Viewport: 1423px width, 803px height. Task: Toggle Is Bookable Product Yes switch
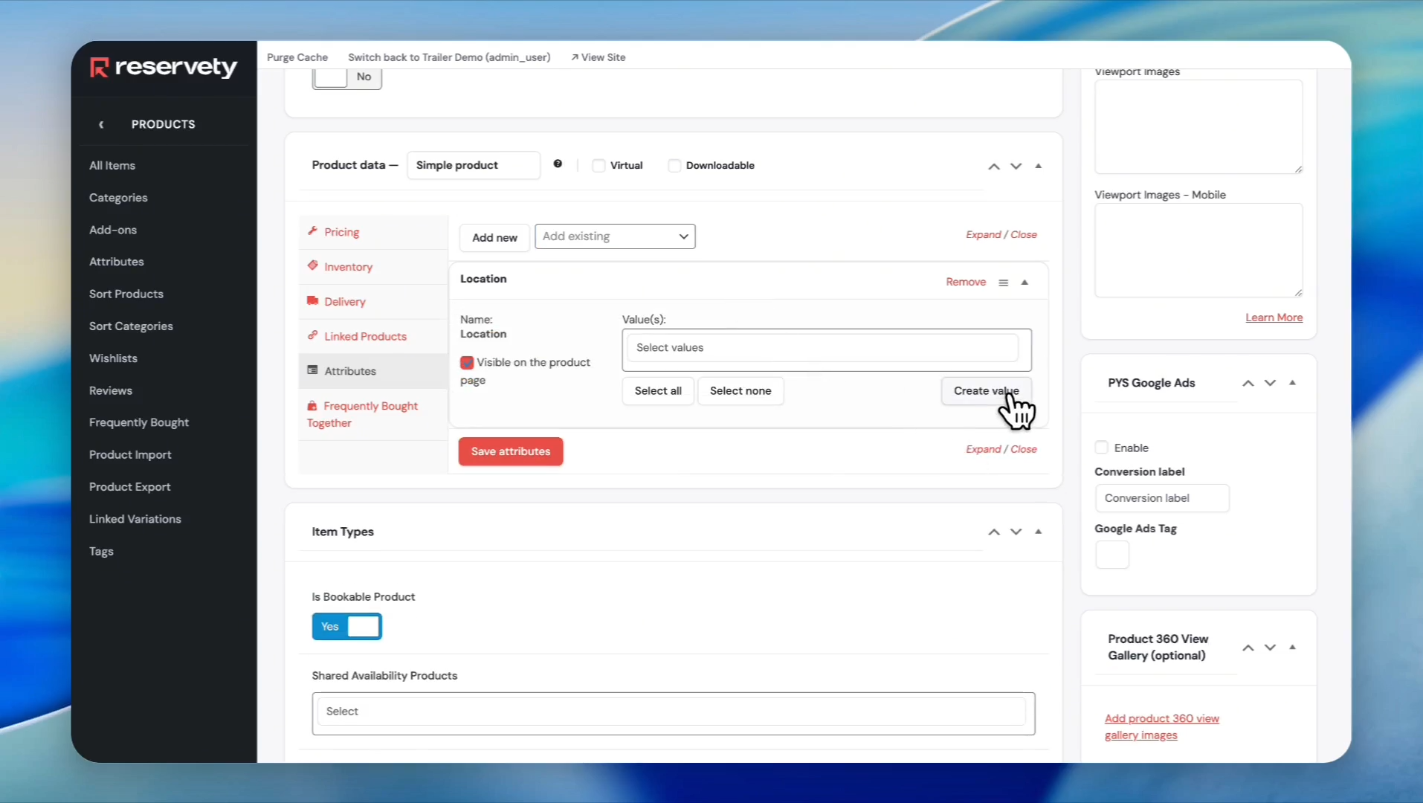(346, 627)
